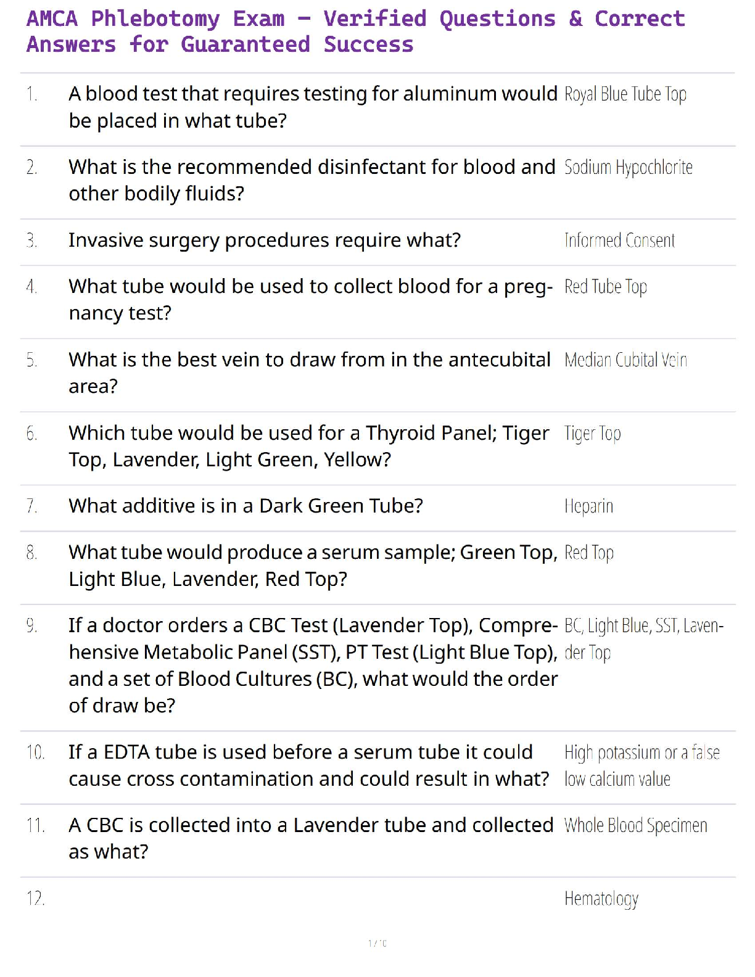Select the 'High potassium or a false low calcium' answer

[642, 765]
